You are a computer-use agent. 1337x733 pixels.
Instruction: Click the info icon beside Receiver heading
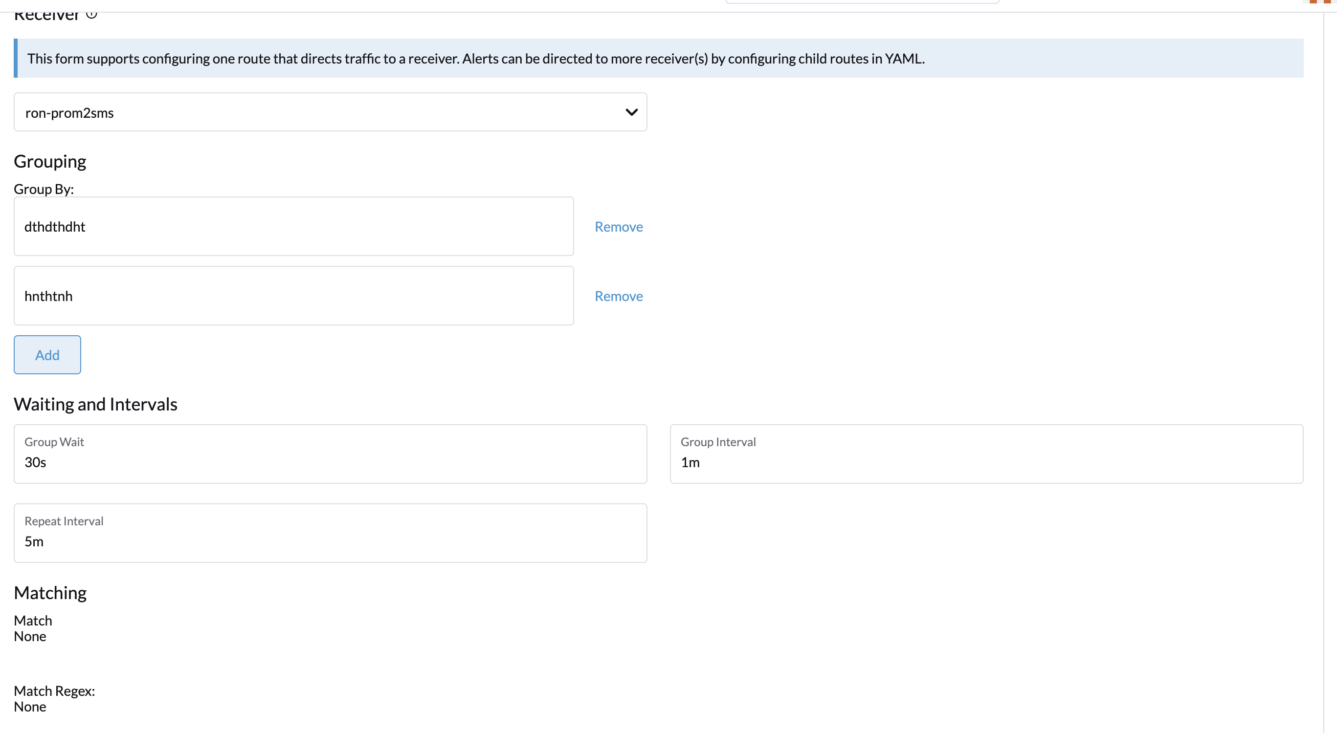(x=91, y=15)
